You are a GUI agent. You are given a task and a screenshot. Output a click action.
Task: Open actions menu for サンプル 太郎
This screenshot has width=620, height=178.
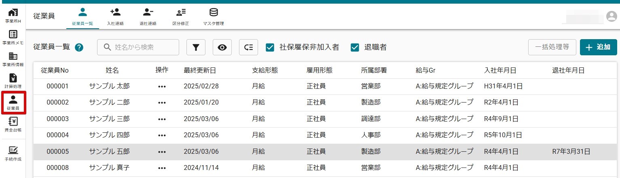[162, 86]
